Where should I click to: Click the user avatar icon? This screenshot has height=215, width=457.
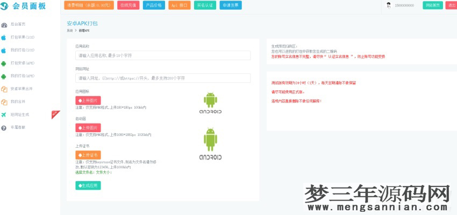(388, 5)
